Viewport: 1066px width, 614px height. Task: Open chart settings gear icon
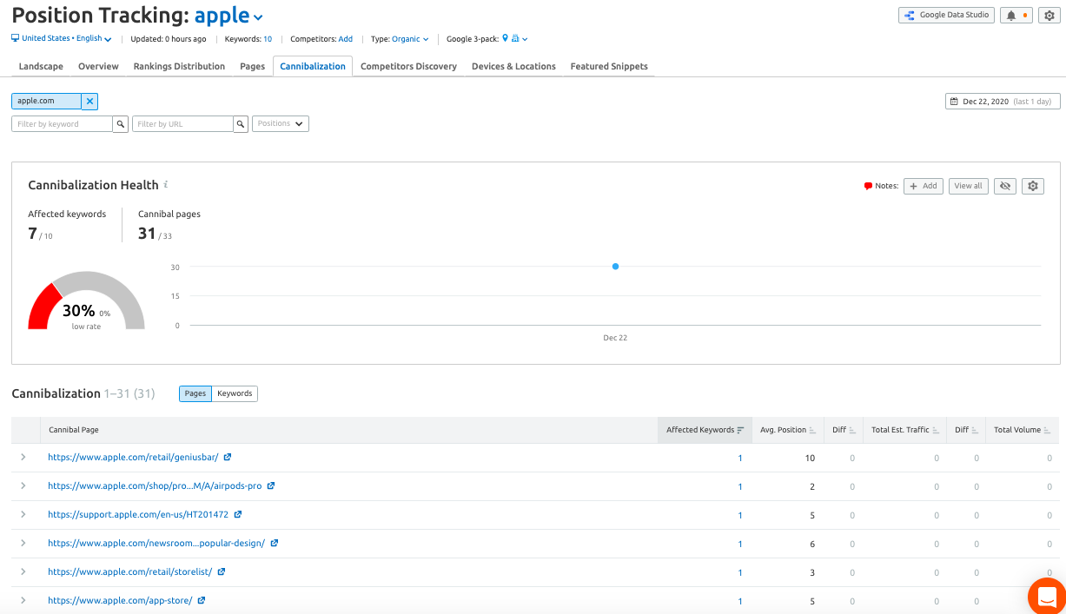pos(1032,186)
